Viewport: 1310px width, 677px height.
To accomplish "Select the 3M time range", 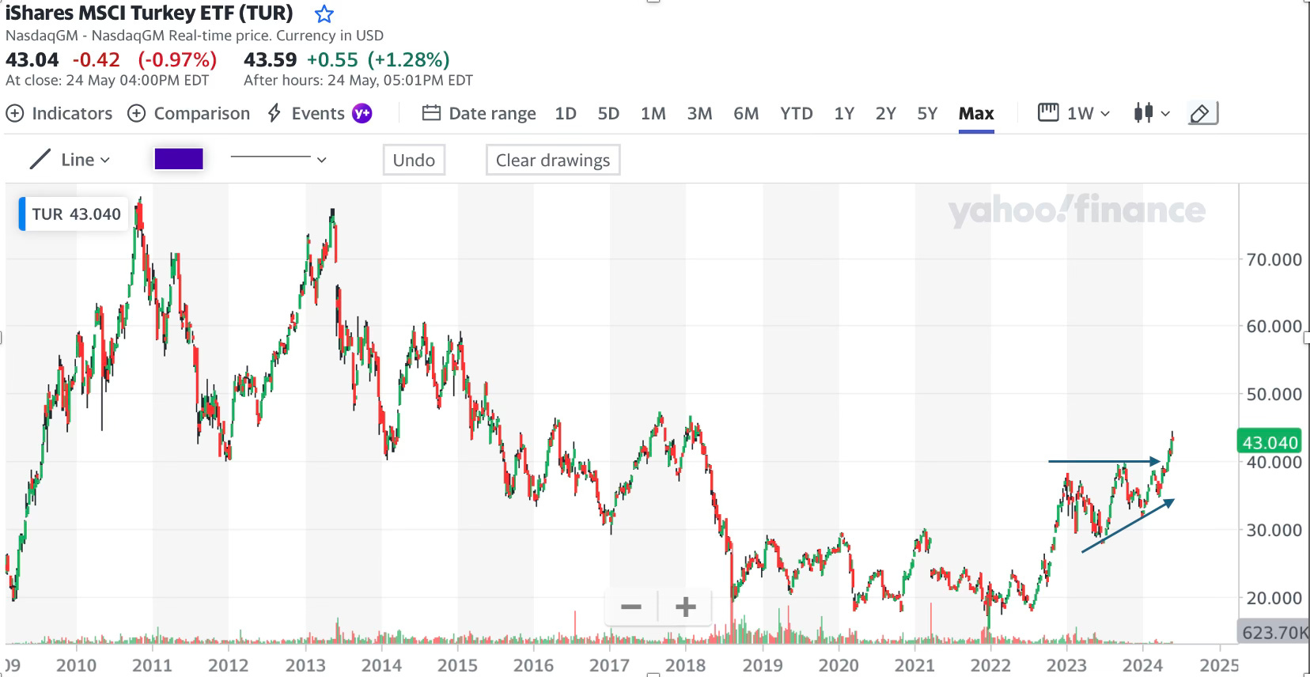I will pyautogui.click(x=699, y=113).
